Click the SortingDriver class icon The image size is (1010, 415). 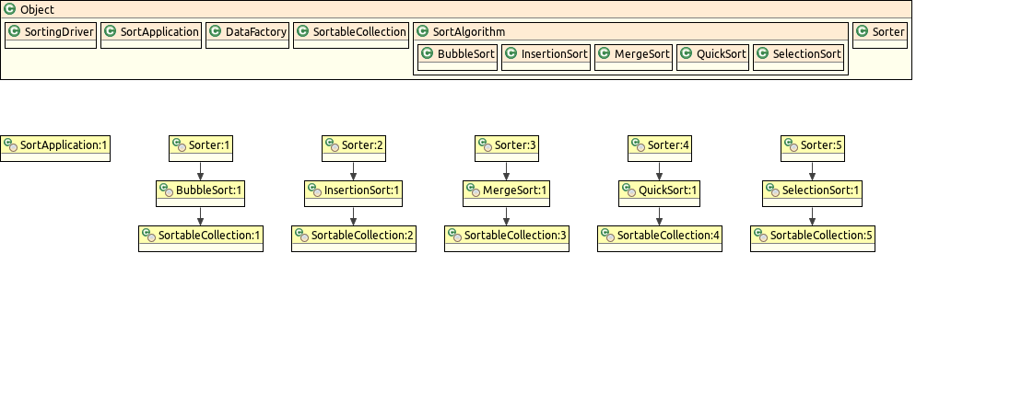click(14, 32)
